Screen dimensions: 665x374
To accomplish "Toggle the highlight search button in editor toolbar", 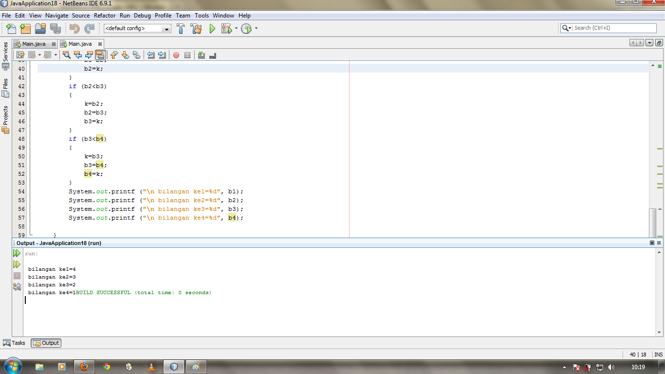I will 100,55.
